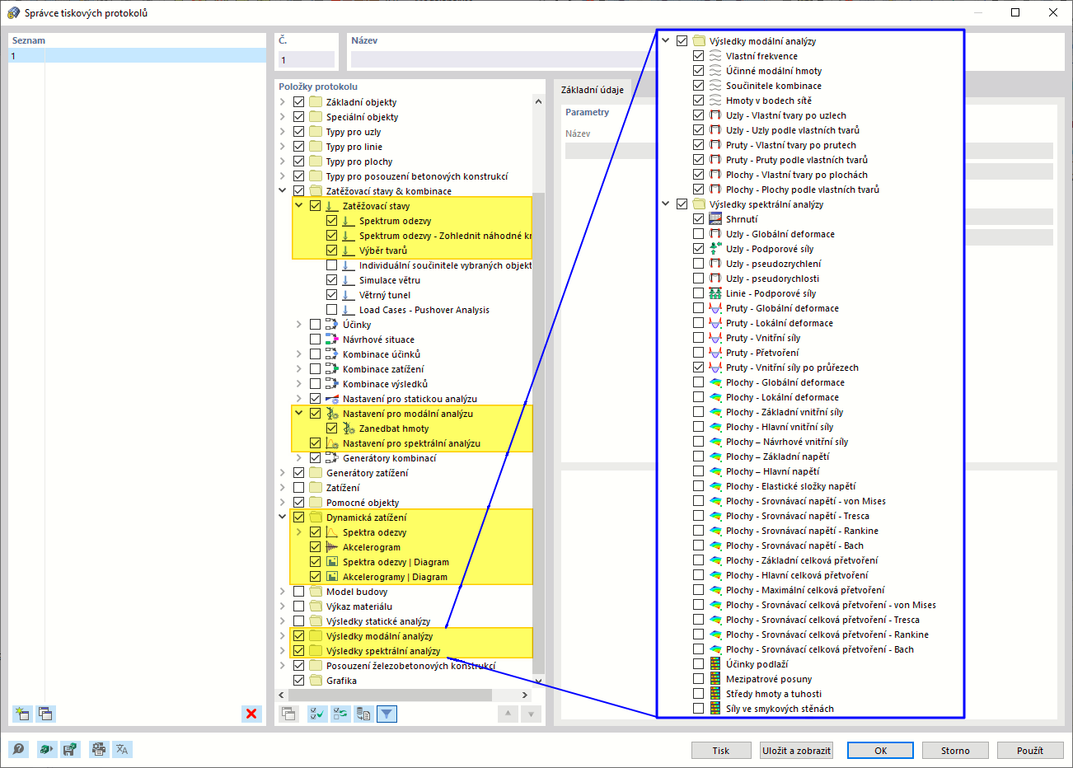This screenshot has height=768, width=1073.
Task: Cancel with the Storno button
Action: tap(955, 751)
